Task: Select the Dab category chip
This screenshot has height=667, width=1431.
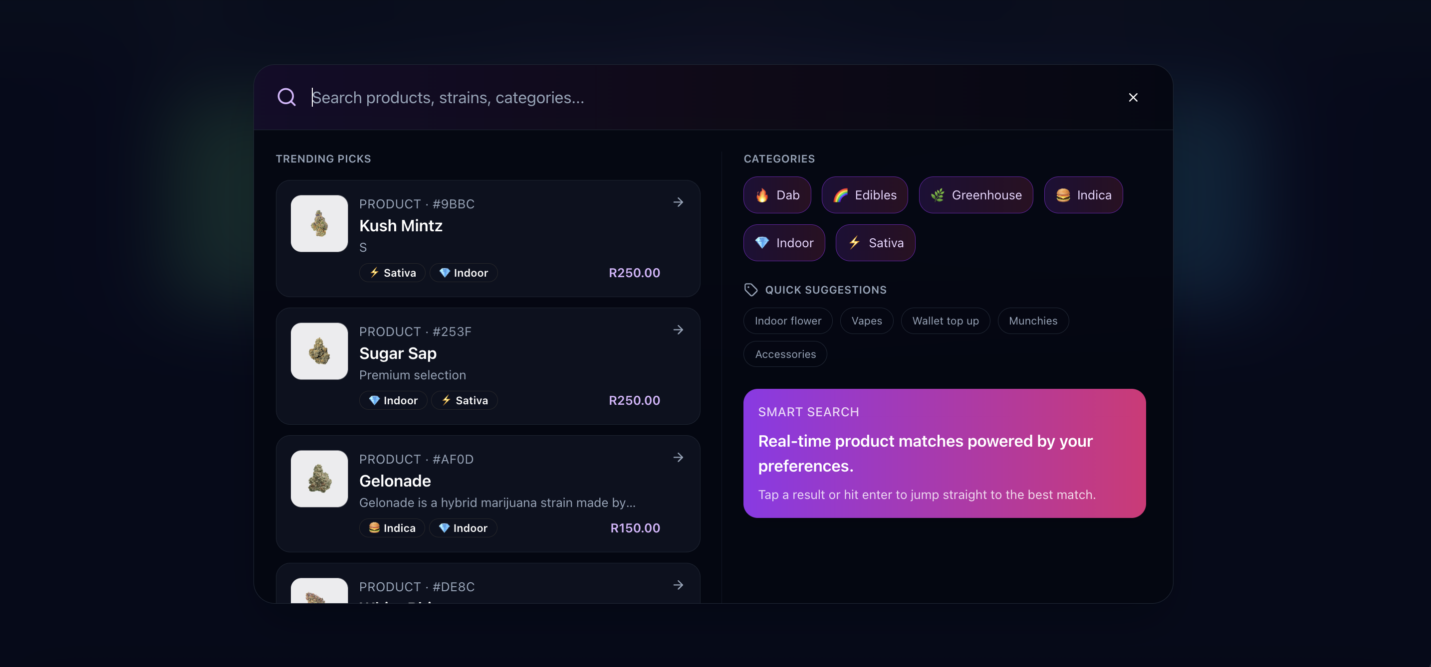Action: 776,195
